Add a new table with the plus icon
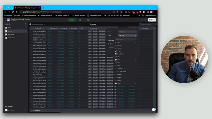The image size is (212, 119). point(26,24)
